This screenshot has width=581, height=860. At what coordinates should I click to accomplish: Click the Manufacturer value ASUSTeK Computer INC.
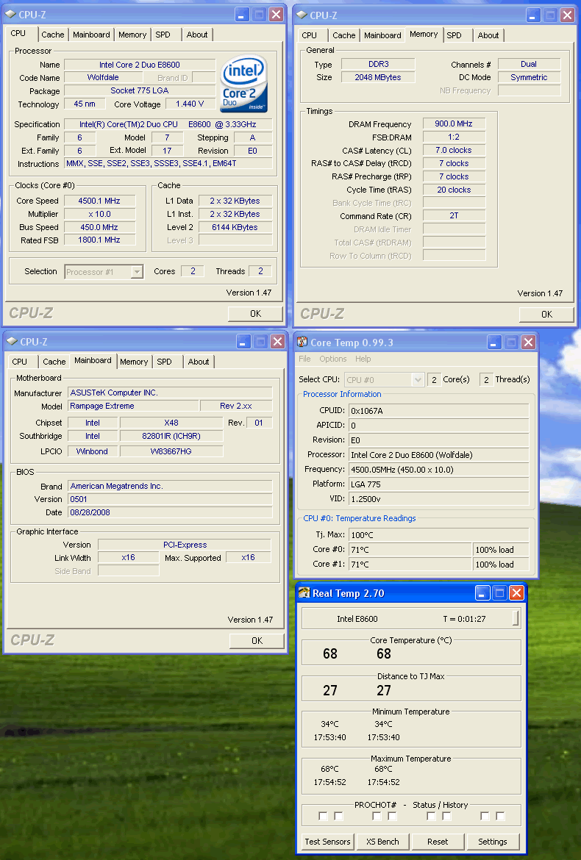pos(170,393)
